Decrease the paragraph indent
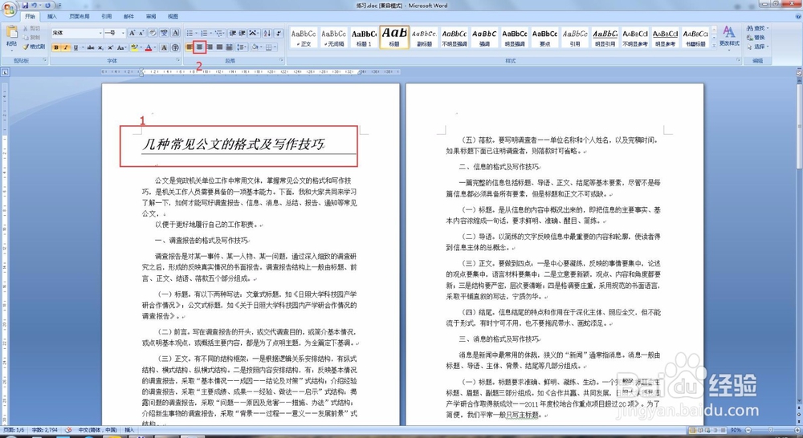This screenshot has height=438, width=803. (233, 33)
